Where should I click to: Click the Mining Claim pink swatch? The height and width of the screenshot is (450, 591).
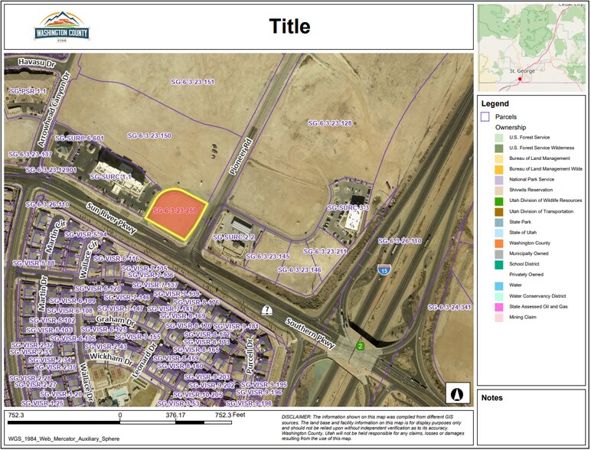(x=499, y=317)
